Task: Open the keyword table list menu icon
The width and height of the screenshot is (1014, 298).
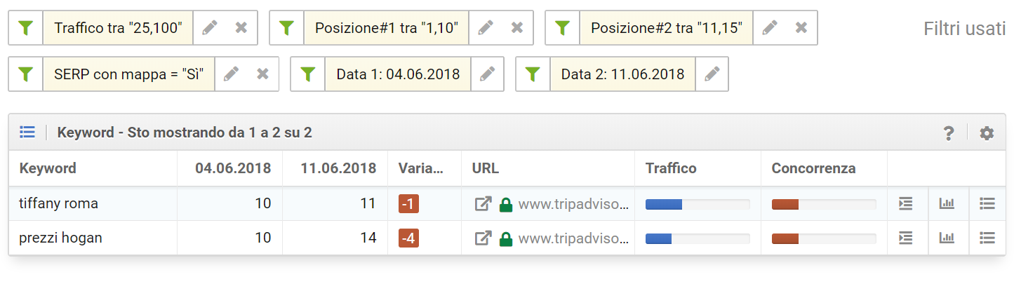Action: [x=27, y=133]
